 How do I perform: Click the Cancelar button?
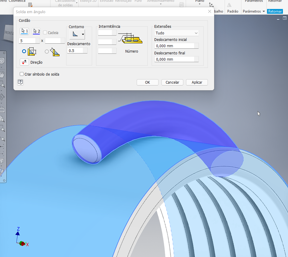tap(172, 82)
